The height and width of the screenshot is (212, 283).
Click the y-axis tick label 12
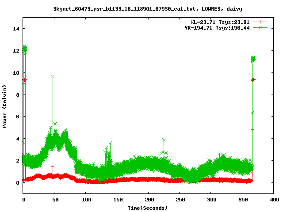click(16, 51)
